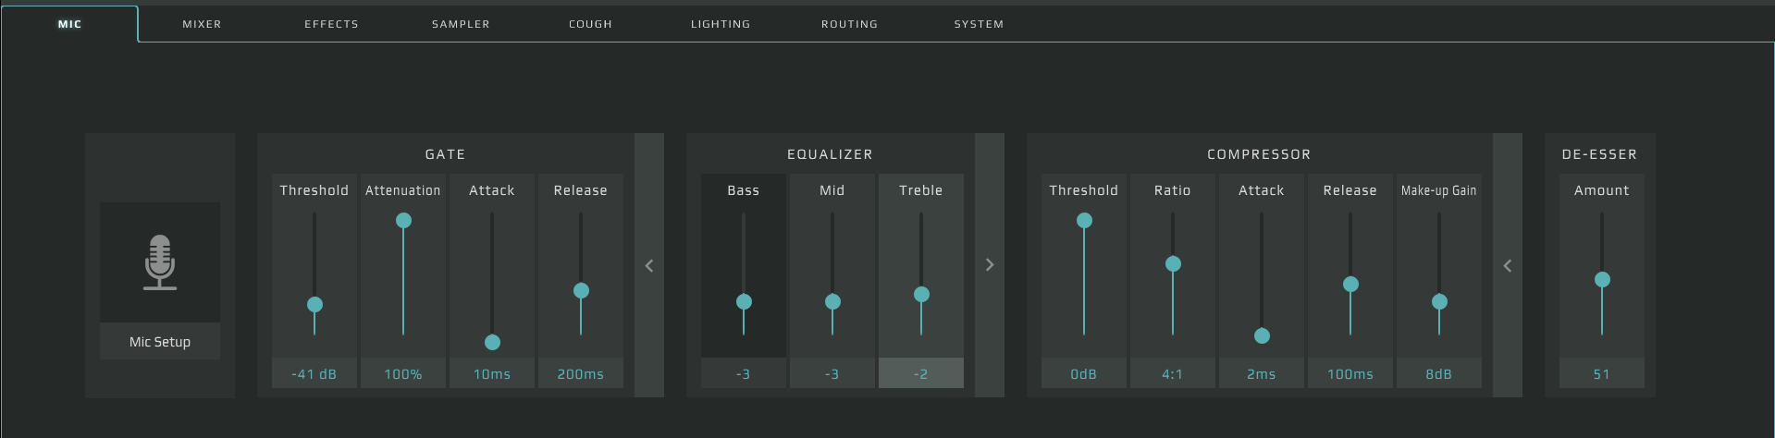Click the microphone icon
This screenshot has height=438, width=1775.
[x=160, y=262]
